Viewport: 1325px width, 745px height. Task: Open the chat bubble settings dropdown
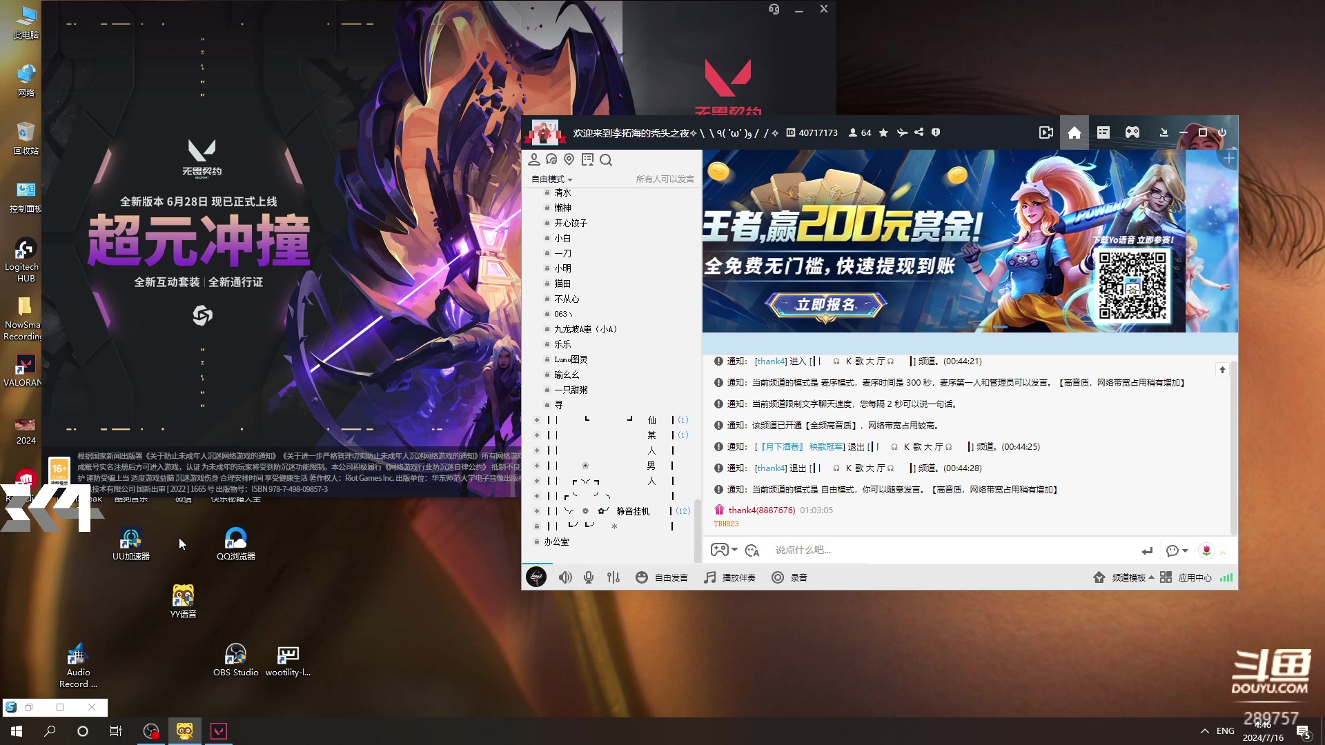(x=1177, y=550)
